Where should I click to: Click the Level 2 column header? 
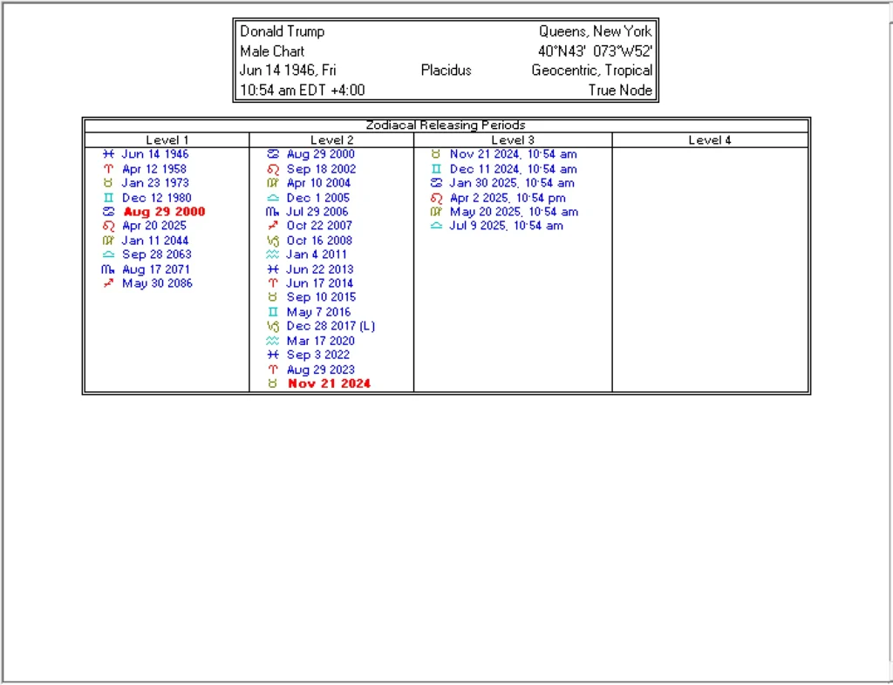click(x=331, y=139)
